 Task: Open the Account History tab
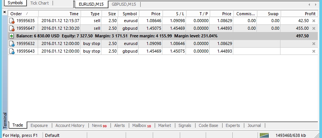point(70,125)
